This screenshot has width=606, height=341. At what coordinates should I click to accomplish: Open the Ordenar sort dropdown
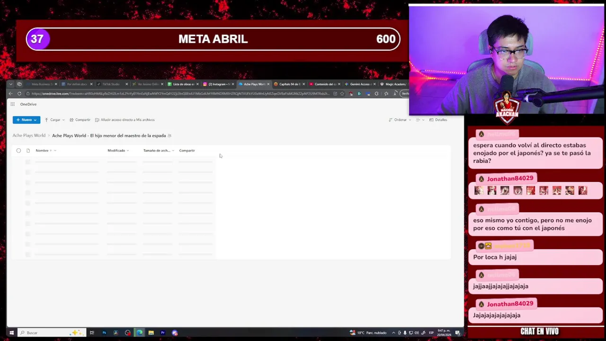[400, 120]
